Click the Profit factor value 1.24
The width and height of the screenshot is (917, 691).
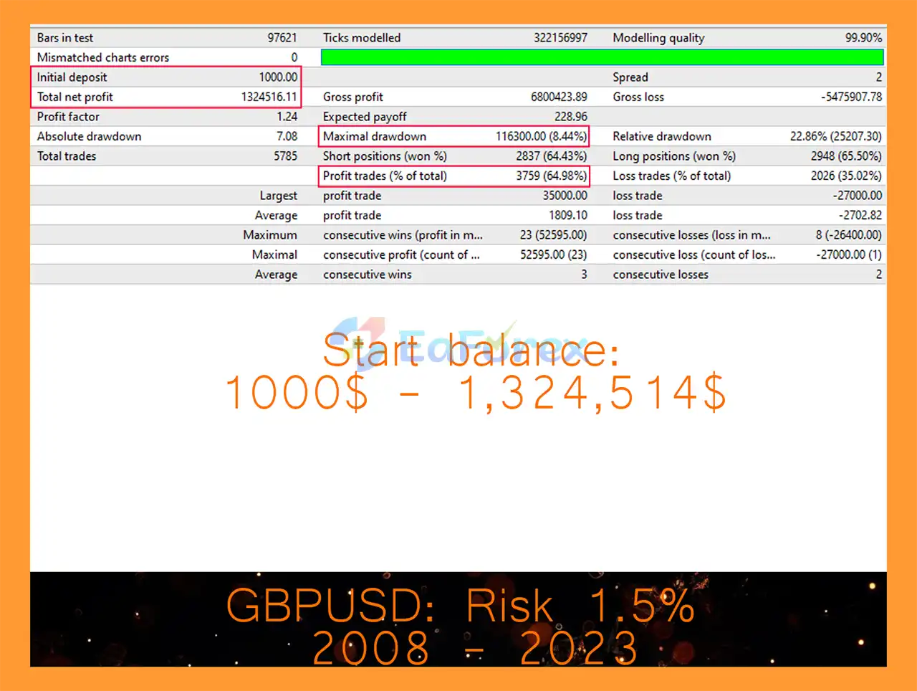(x=287, y=117)
